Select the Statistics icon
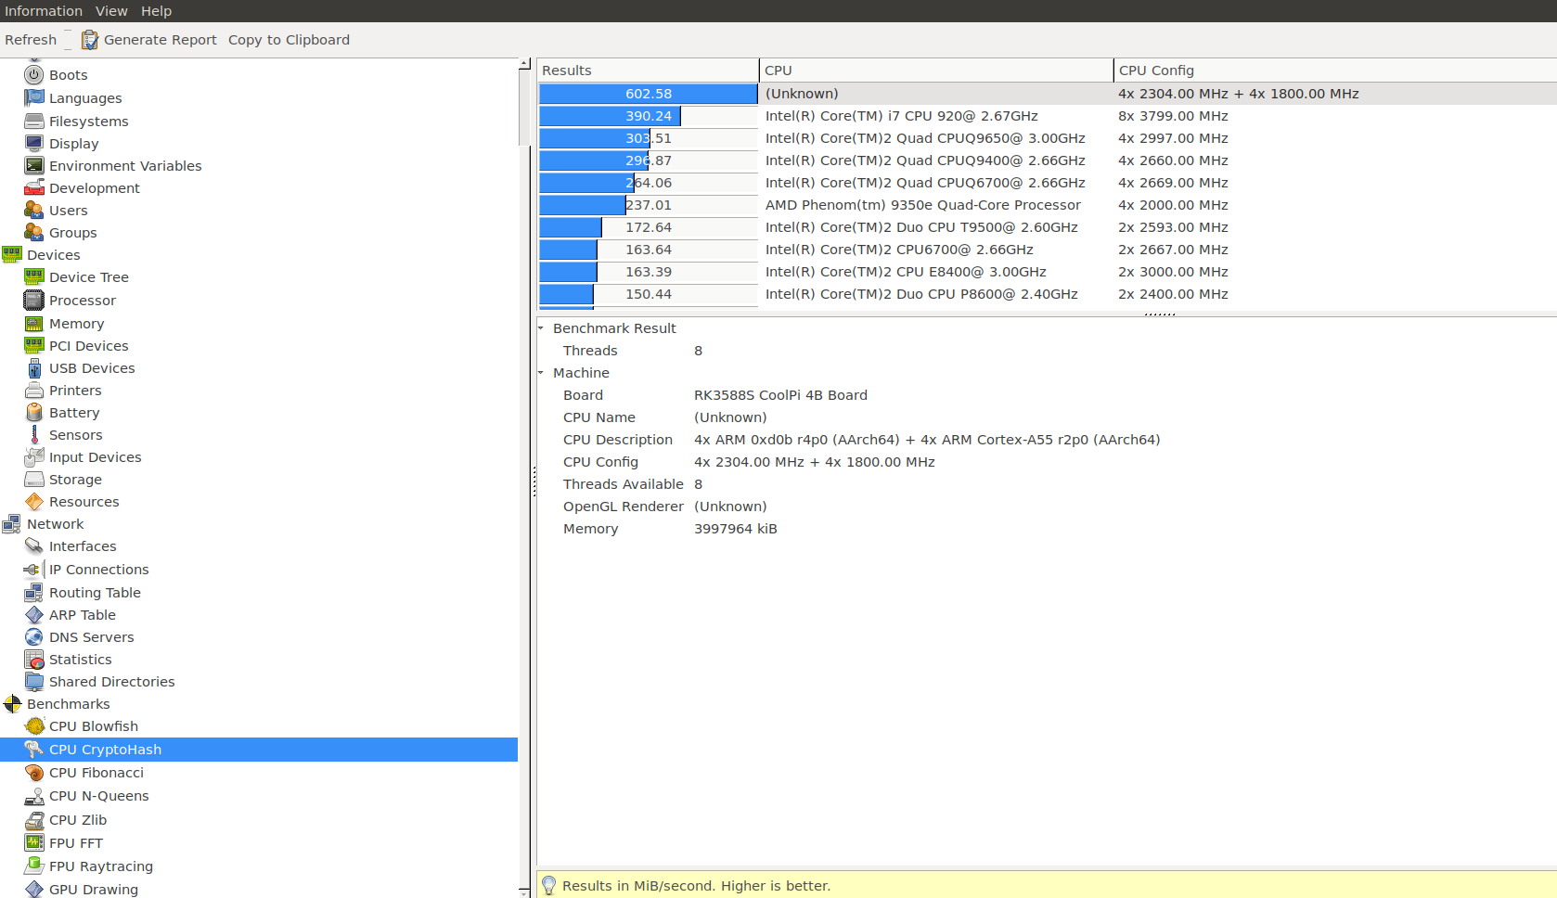 coord(34,660)
